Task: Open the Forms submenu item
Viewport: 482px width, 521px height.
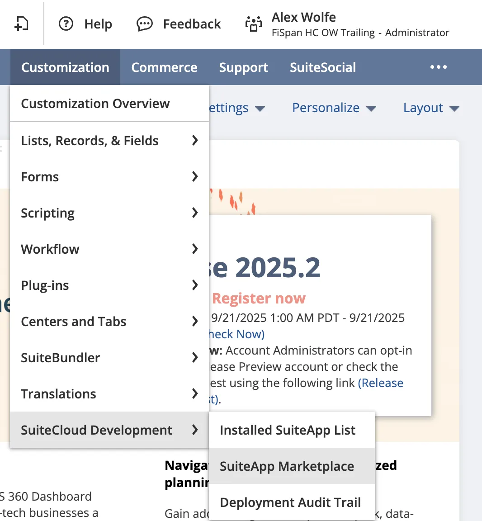Action: pos(109,177)
